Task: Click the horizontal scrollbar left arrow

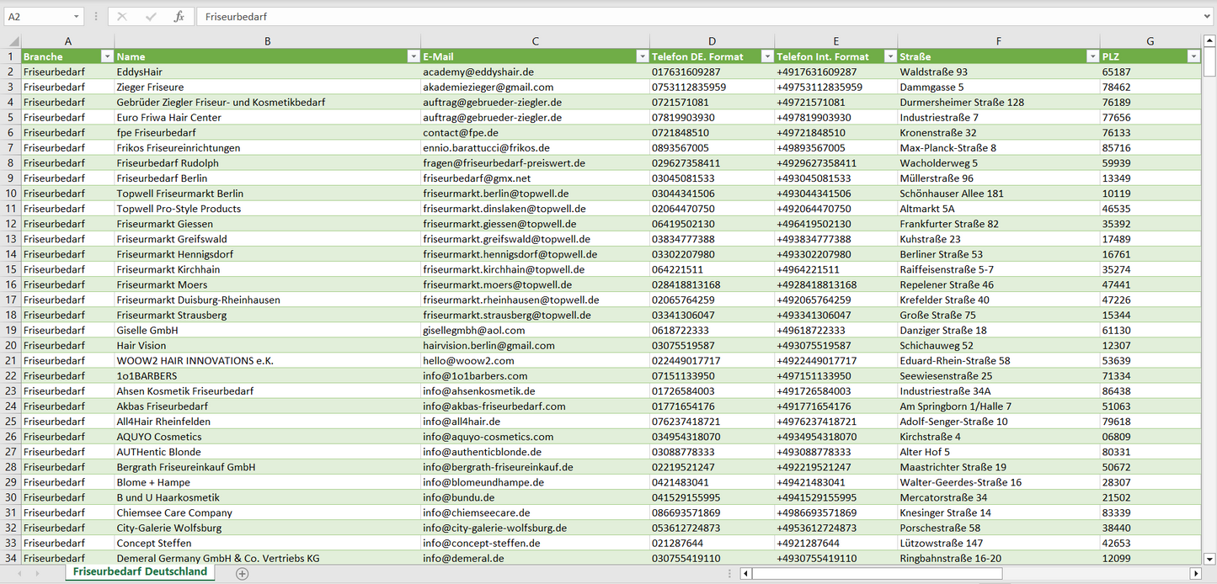Action: (745, 573)
